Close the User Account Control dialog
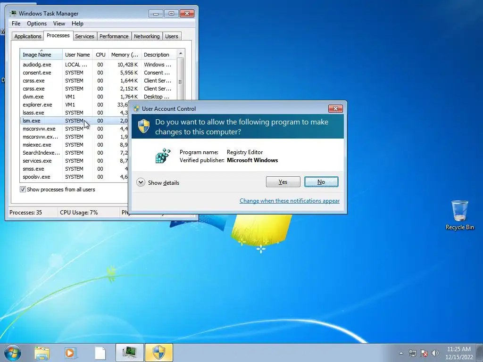 [335, 109]
